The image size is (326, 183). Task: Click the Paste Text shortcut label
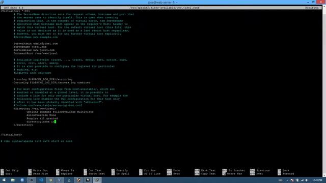(97, 174)
